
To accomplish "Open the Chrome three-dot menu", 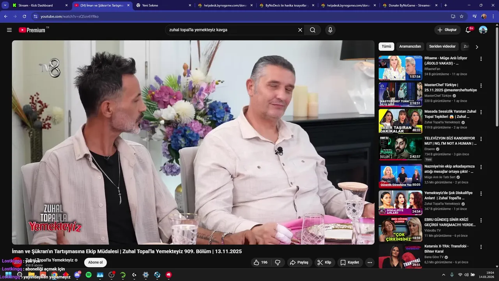I will [493, 16].
